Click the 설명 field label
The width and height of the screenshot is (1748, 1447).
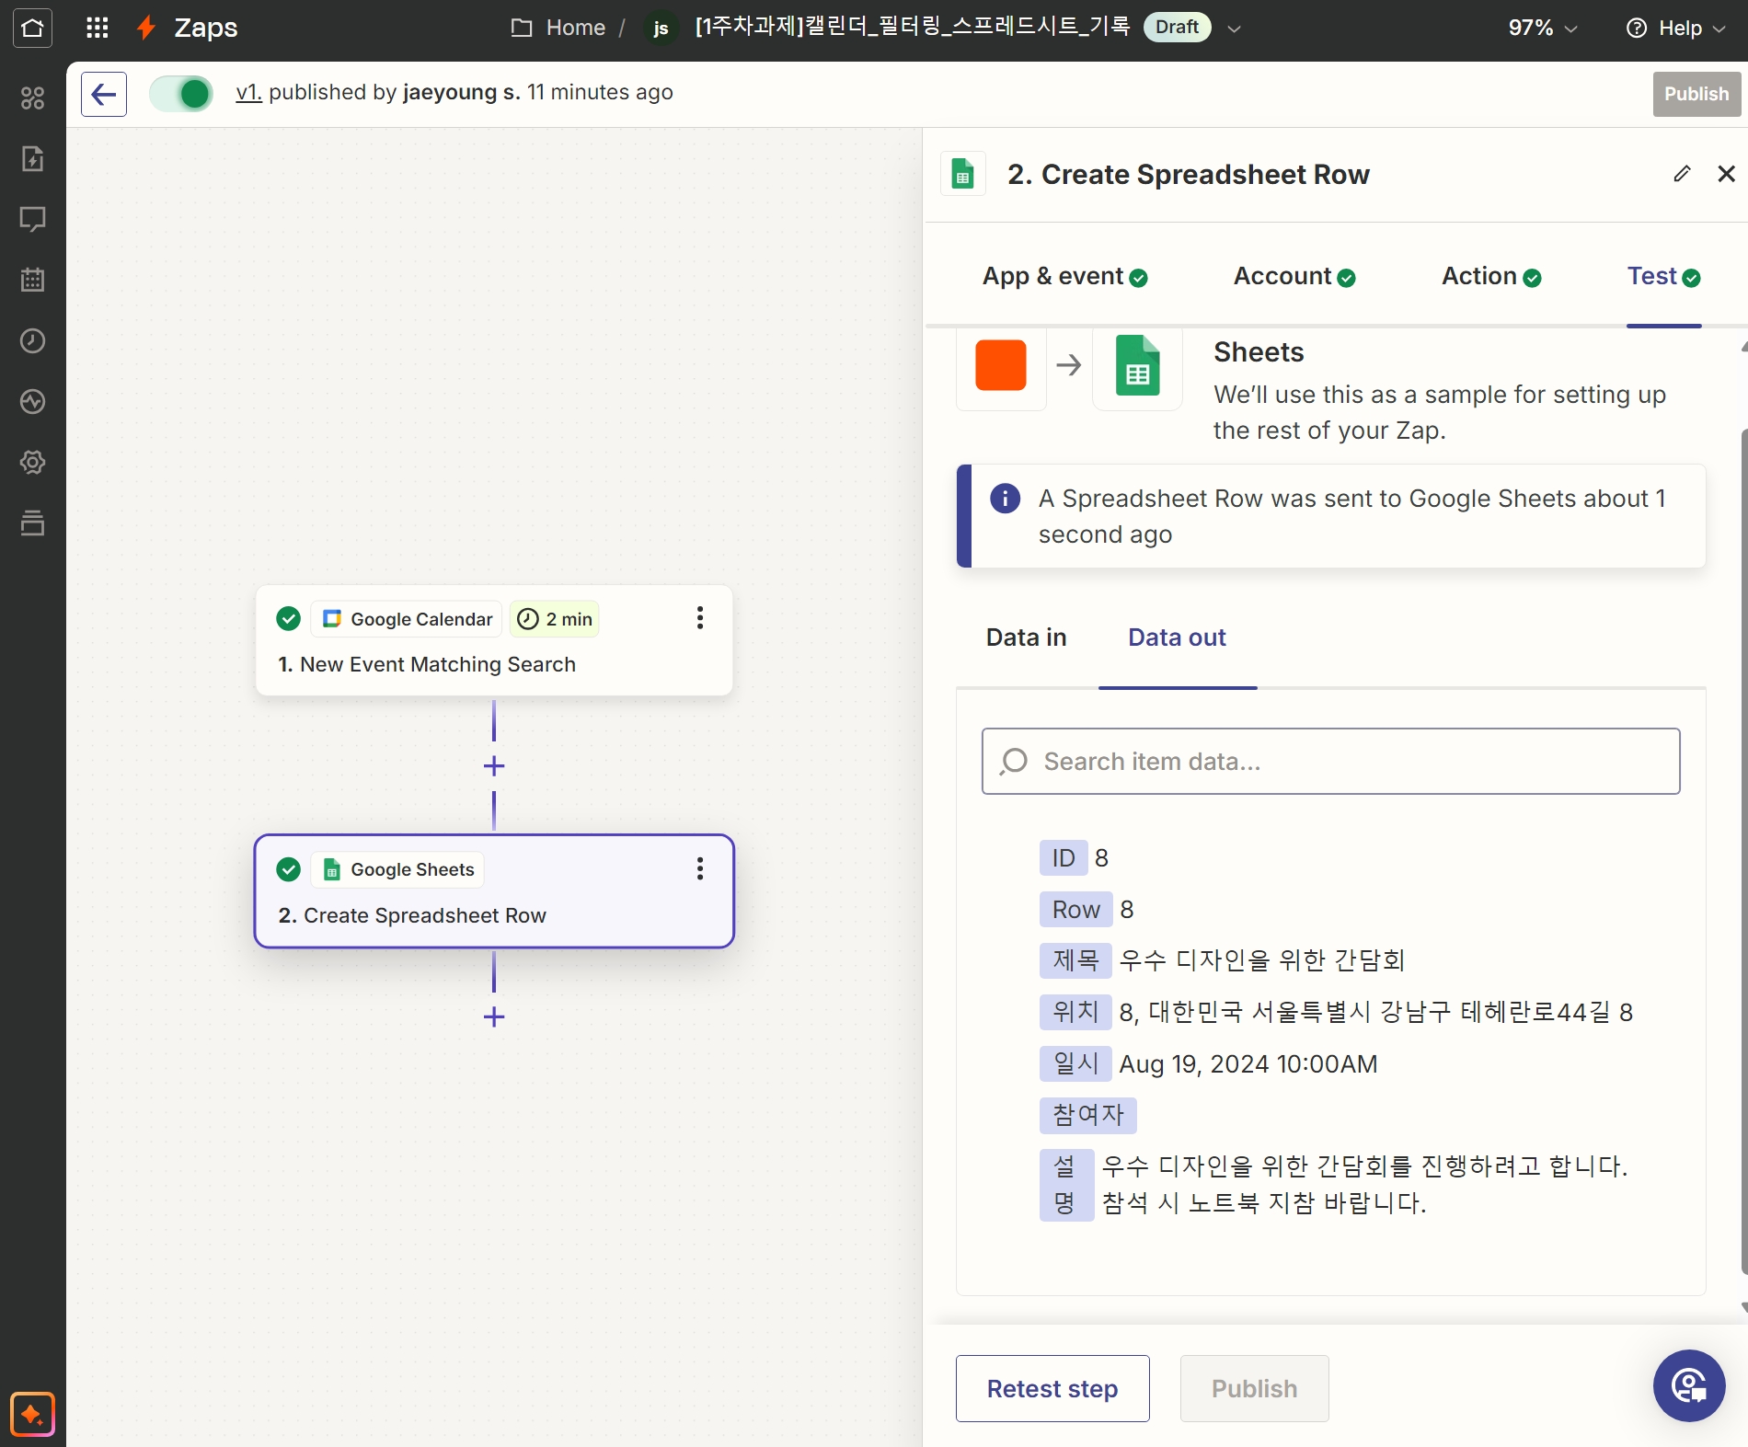[1066, 1185]
